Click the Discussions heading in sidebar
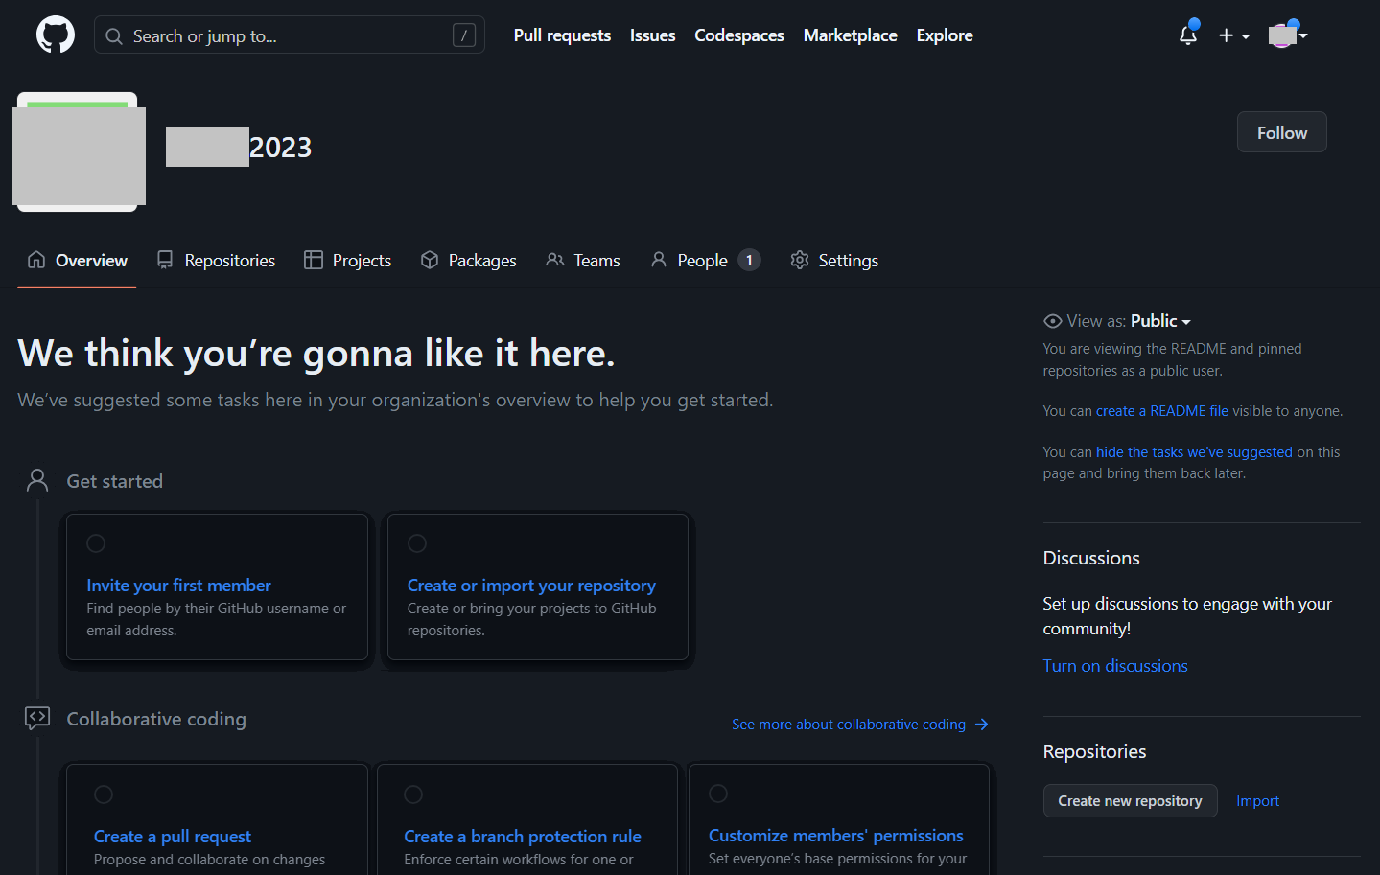The height and width of the screenshot is (875, 1380). click(x=1091, y=558)
